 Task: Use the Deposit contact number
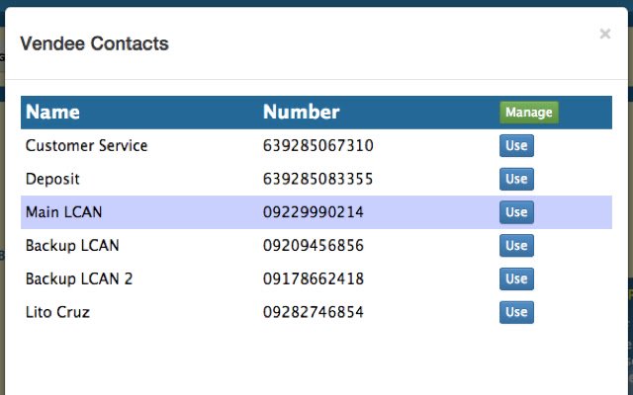(516, 179)
